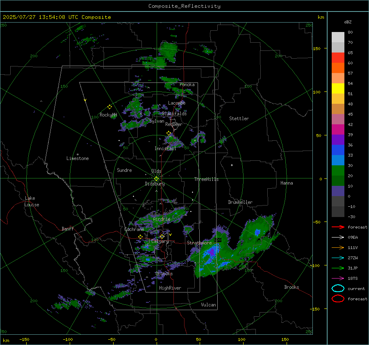
Task: Click the Sylvan label
Action: (157, 121)
